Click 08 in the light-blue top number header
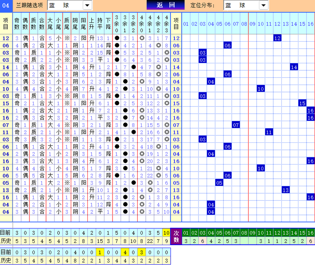The height and width of the screenshot is (265, 315). (x=244, y=24)
